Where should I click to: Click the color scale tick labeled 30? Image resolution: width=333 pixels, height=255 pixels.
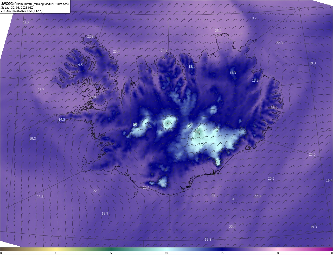point(277,253)
